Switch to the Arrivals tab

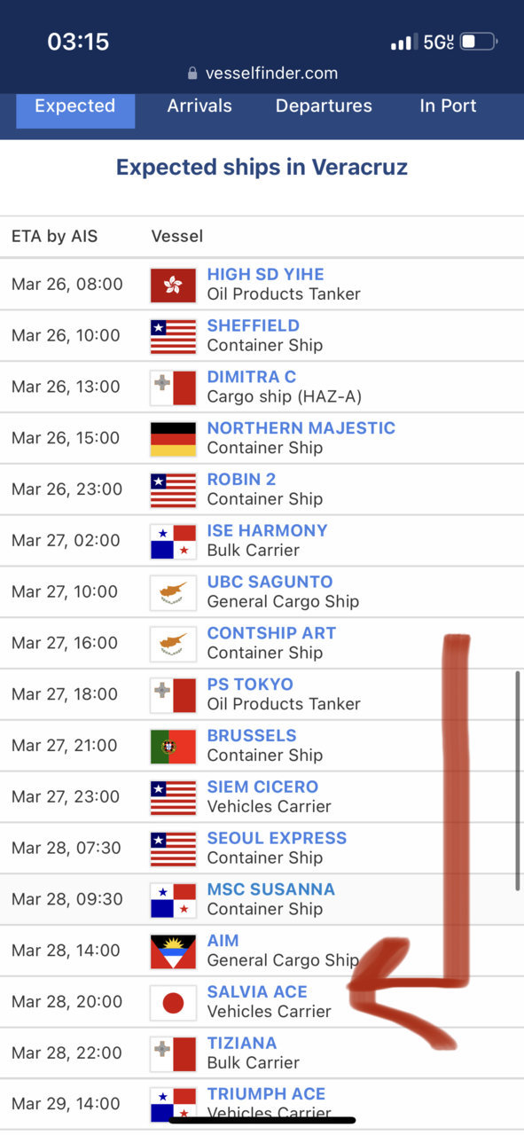coord(199,106)
